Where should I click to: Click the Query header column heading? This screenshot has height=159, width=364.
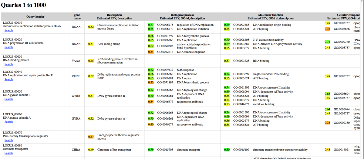coord(35,17)
